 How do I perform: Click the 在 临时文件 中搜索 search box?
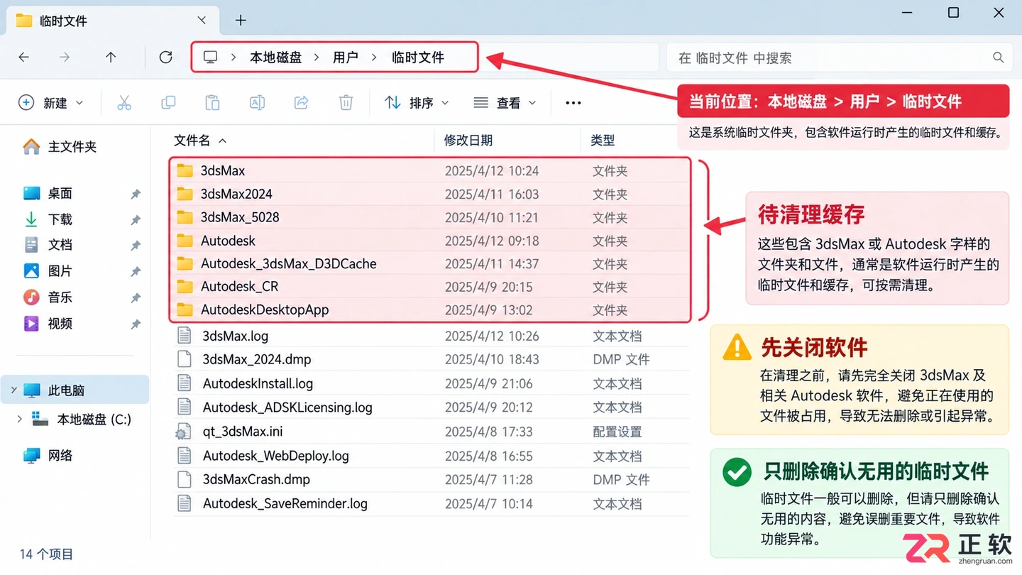(840, 57)
